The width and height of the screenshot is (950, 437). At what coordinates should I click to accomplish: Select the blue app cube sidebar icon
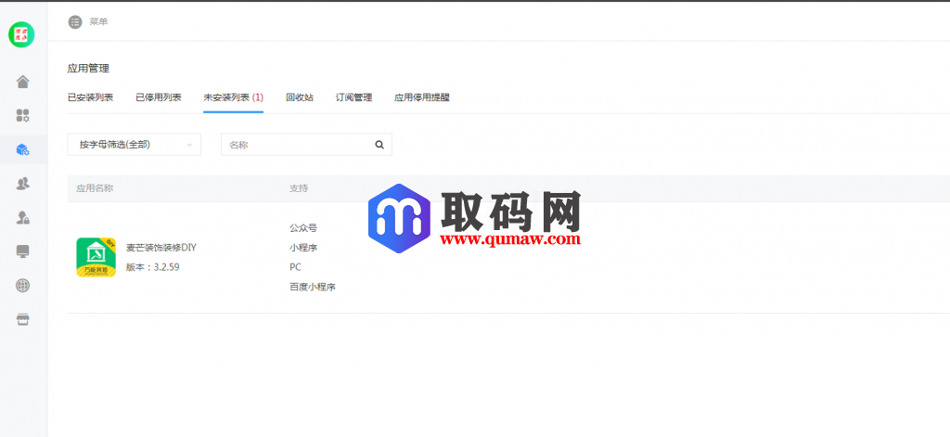point(23,149)
